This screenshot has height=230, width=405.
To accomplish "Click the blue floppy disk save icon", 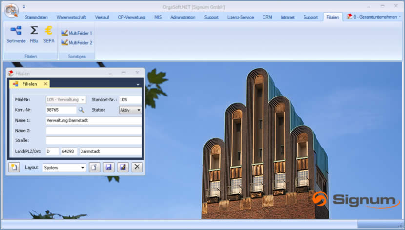I will (109, 168).
